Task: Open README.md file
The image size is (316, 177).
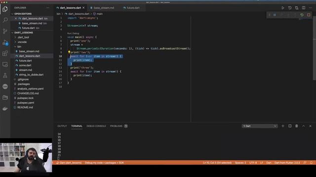Action: tap(25, 107)
